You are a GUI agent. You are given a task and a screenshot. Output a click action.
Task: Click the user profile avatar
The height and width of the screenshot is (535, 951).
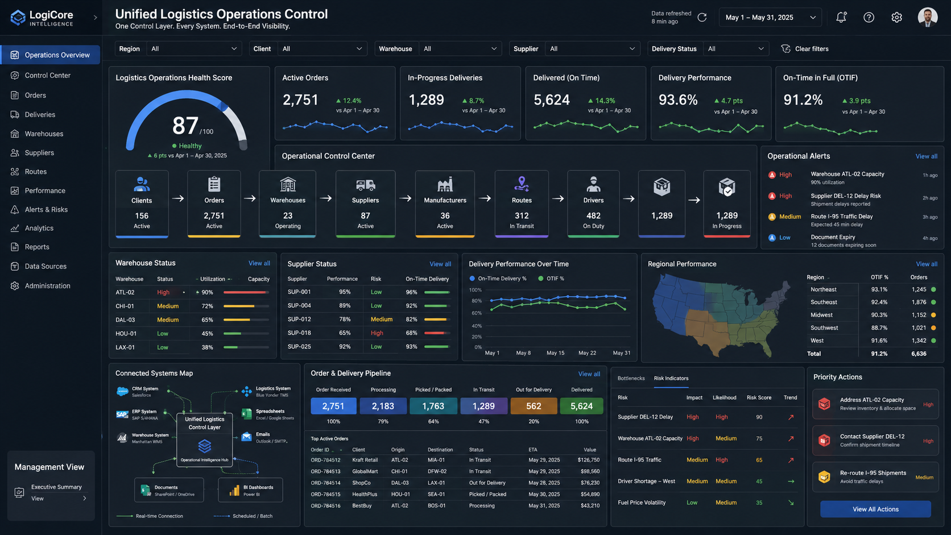point(928,17)
